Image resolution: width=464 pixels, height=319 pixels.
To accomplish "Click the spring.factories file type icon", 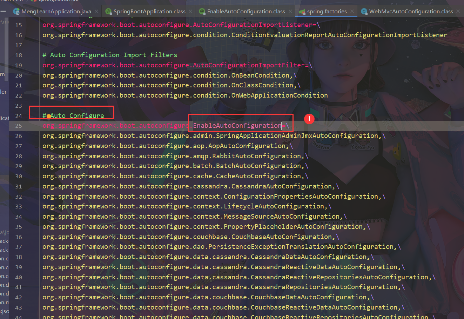I will (x=302, y=12).
